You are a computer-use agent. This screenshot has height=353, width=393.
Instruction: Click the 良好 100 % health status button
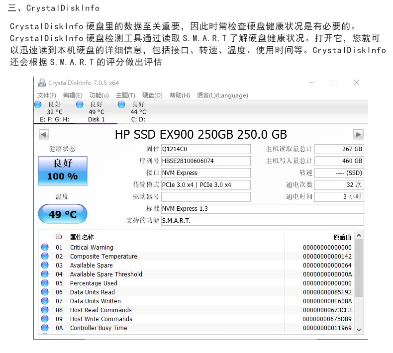[63, 171]
